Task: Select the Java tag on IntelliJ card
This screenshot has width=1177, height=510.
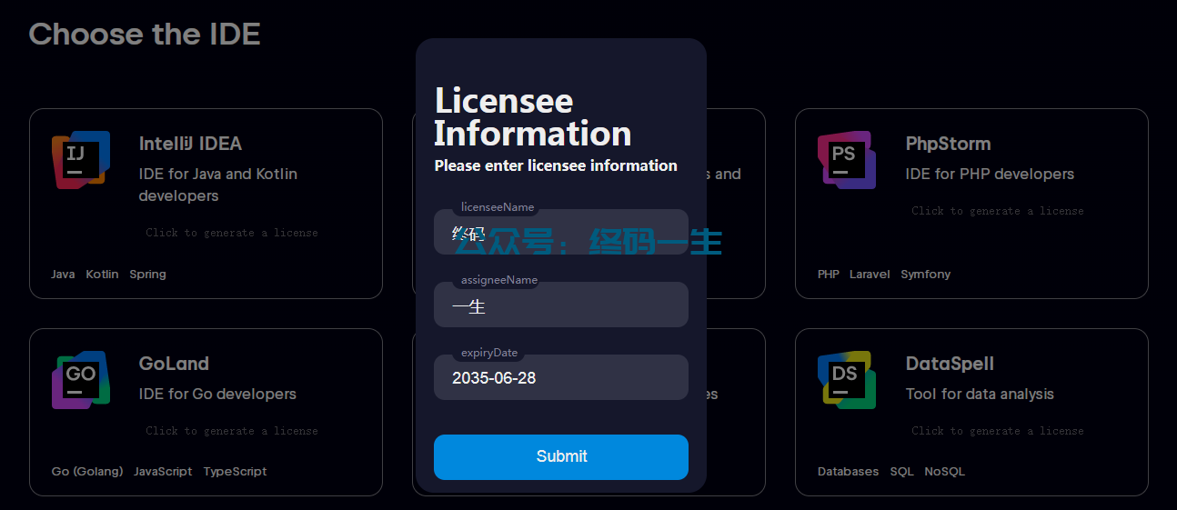Action: [x=63, y=275]
